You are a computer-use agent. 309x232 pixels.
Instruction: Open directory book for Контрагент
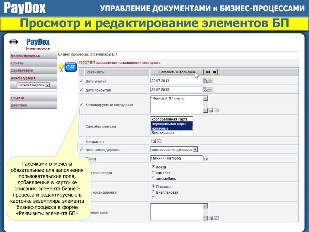point(159,141)
